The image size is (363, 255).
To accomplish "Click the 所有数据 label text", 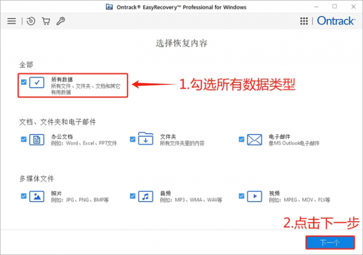I will point(62,79).
